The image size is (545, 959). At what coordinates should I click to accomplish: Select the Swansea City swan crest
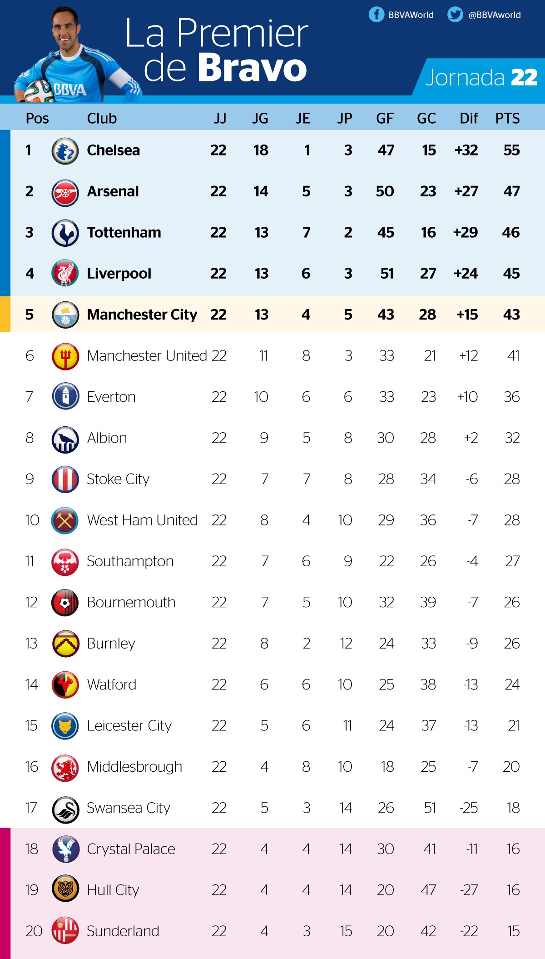point(65,808)
